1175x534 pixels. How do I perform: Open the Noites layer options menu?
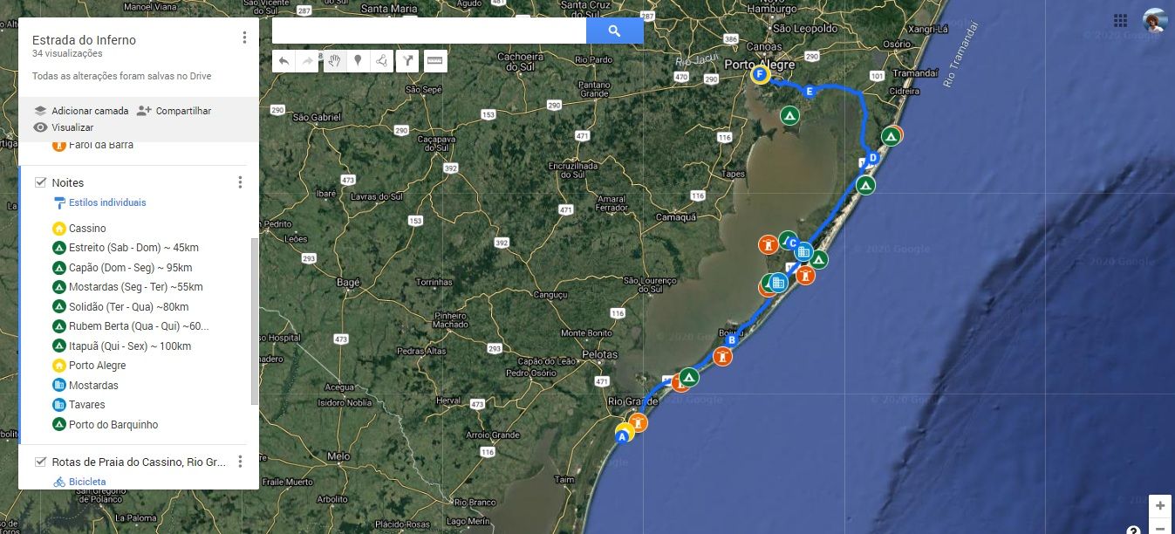[241, 182]
